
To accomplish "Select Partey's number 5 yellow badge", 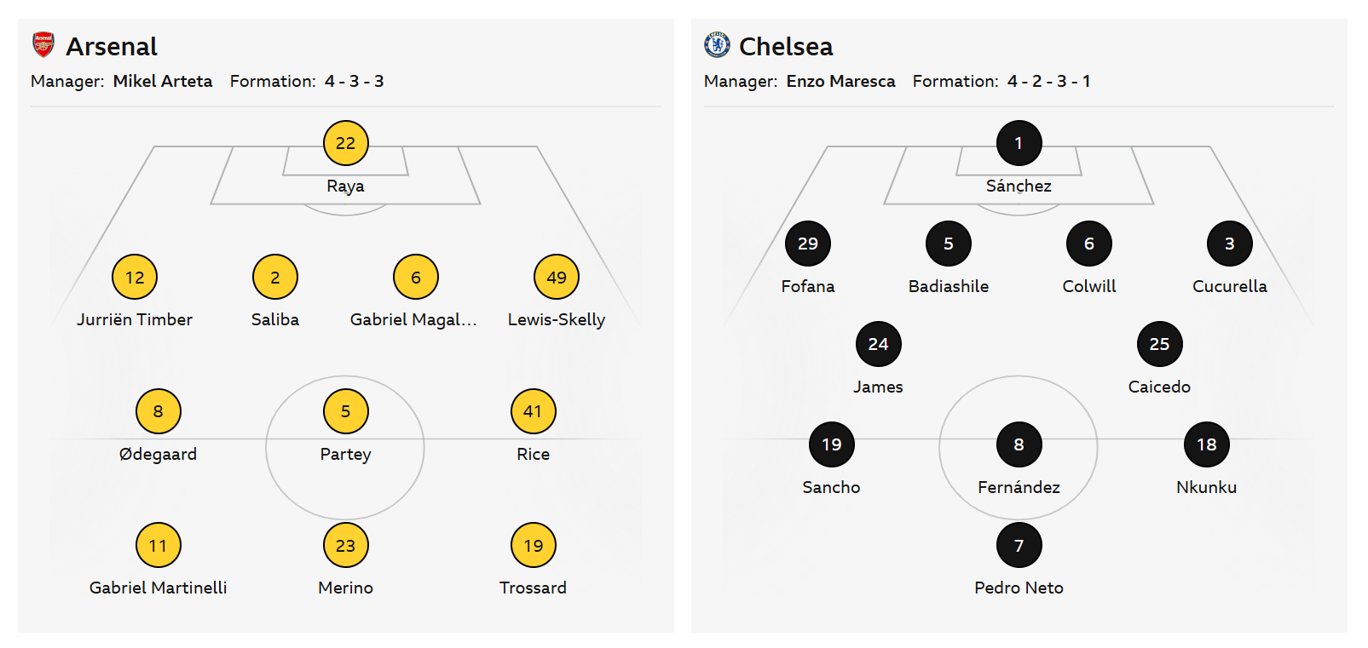I will click(345, 411).
